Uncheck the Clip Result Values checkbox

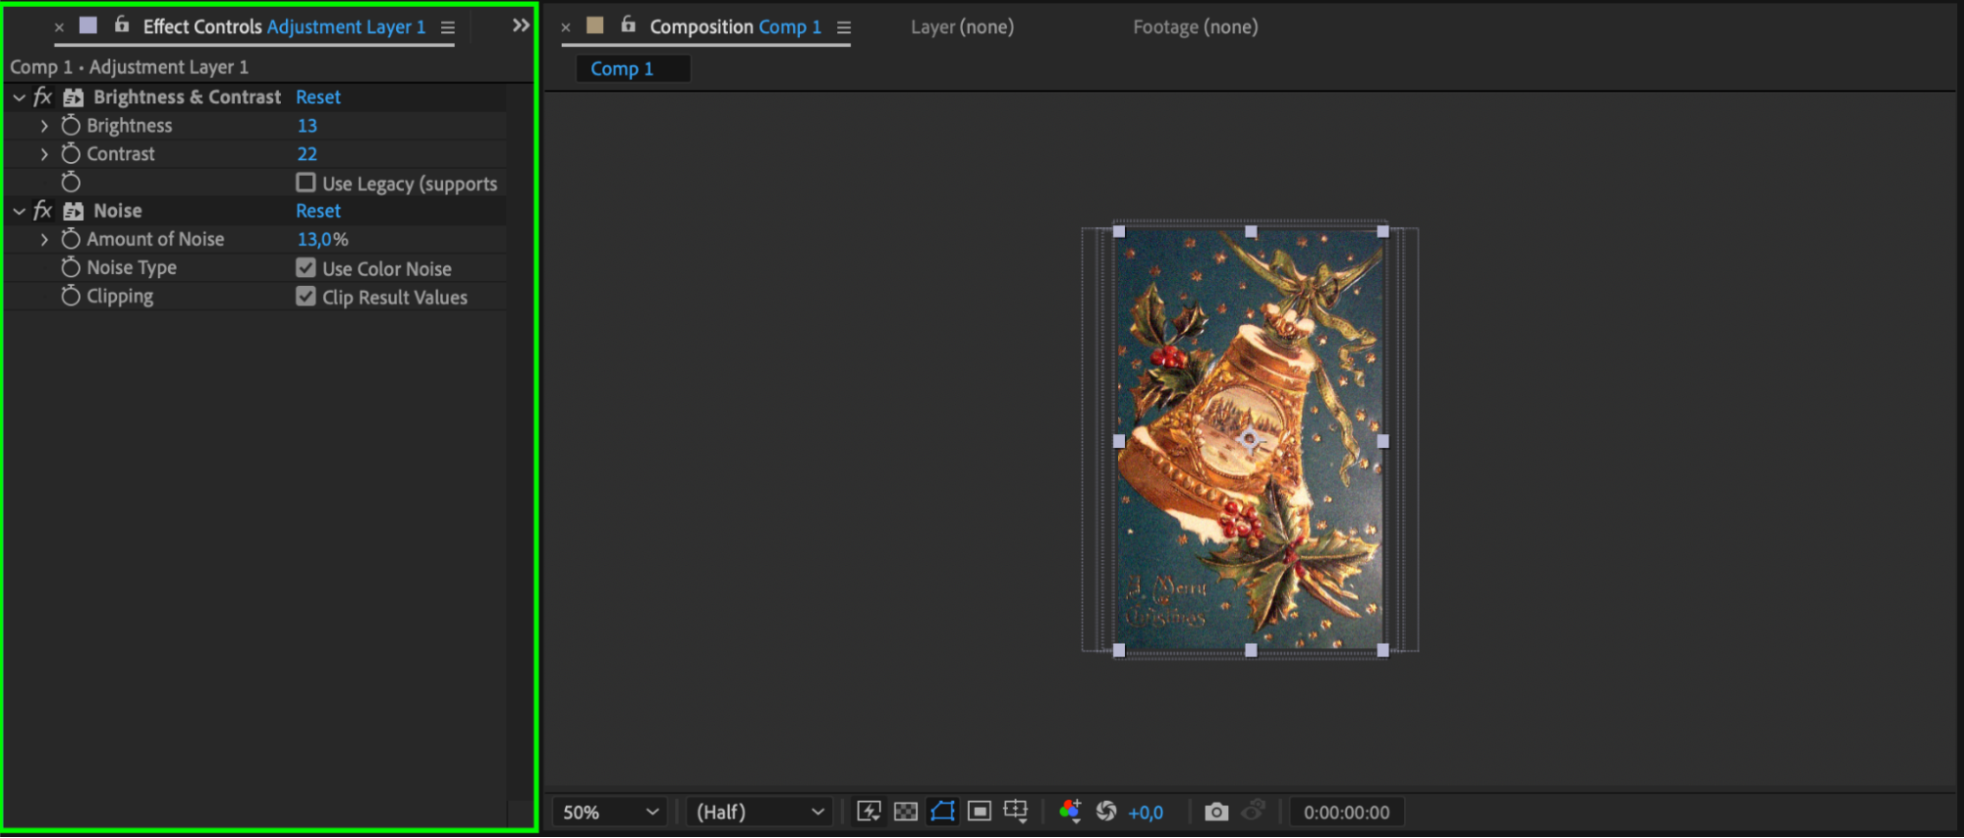pyautogui.click(x=307, y=297)
